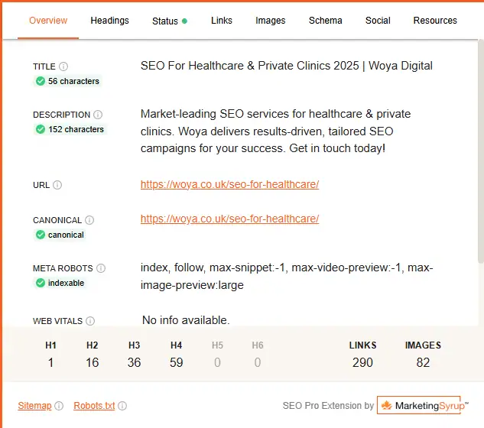The height and width of the screenshot is (428, 484).
Task: Click the 'No info available.' web vitals text
Action: click(x=186, y=320)
